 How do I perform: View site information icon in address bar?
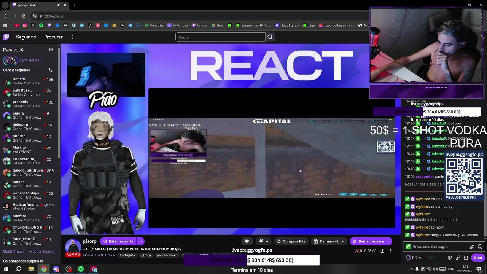click(35, 16)
